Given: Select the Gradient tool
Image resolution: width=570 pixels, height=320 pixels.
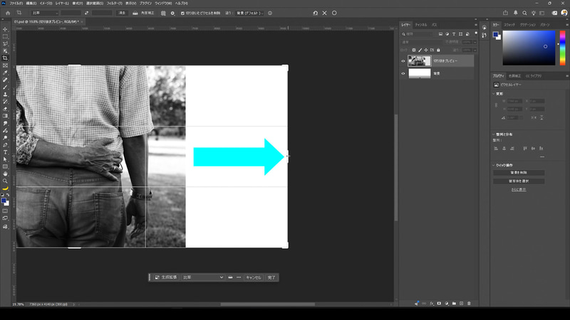Looking at the screenshot, I should pos(5,116).
